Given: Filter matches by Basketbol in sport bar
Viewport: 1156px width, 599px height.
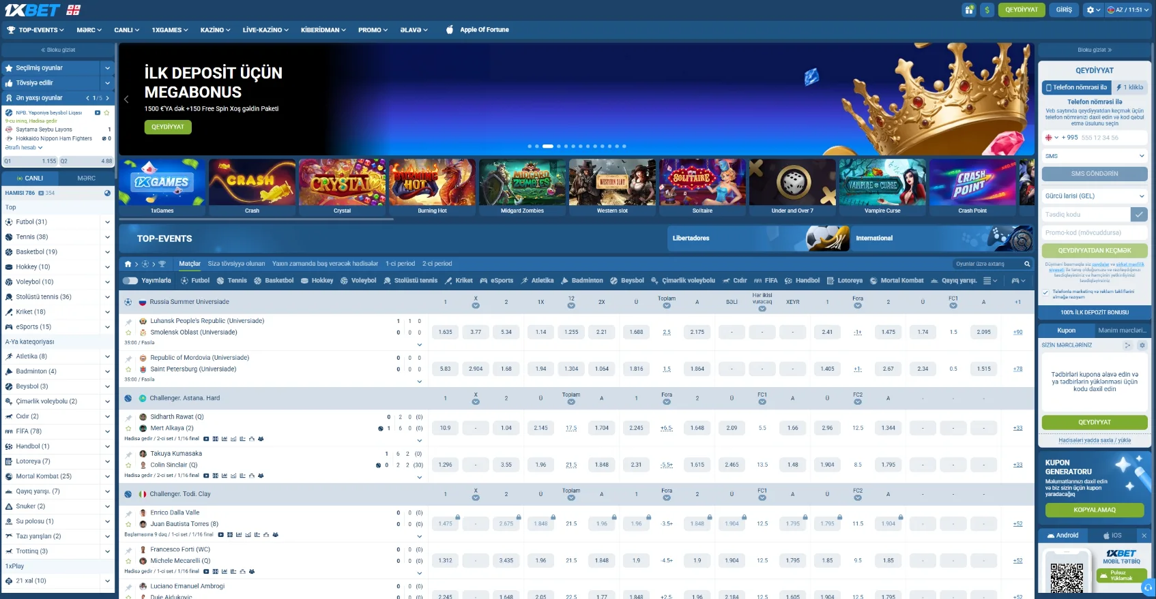Looking at the screenshot, I should coord(273,281).
